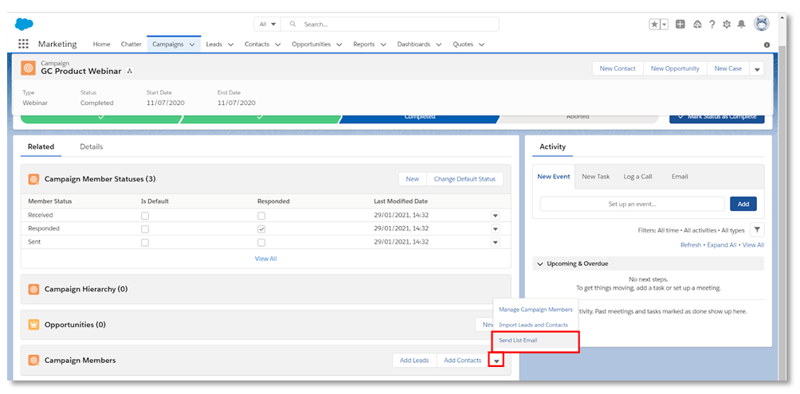Click the New Contact button
The width and height of the screenshot is (800, 394).
[x=618, y=68]
